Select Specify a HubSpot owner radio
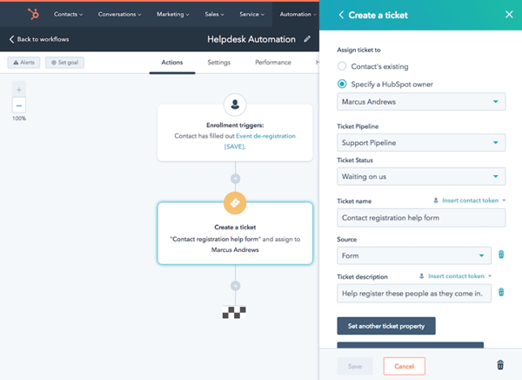522x380 pixels. pyautogui.click(x=342, y=84)
